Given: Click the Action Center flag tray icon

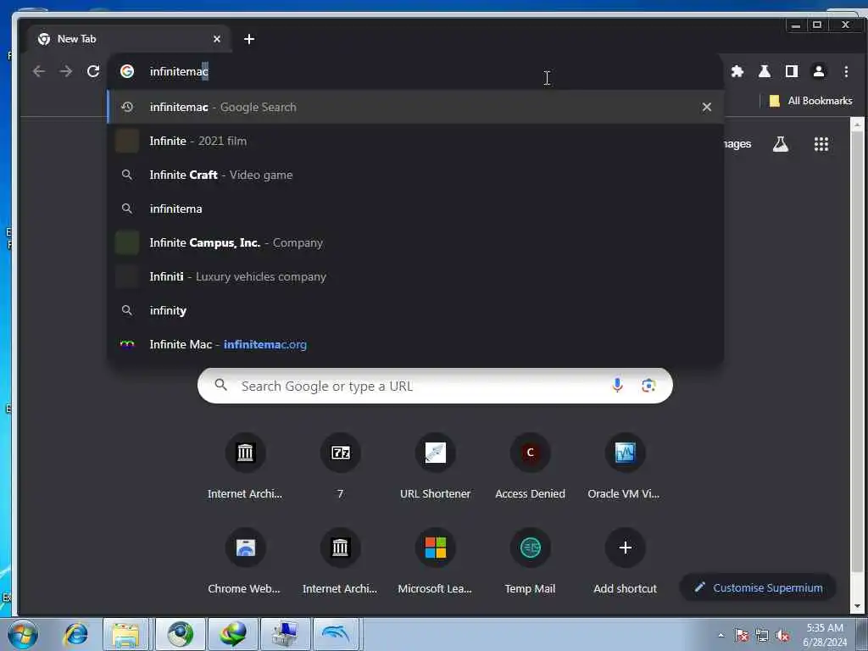Looking at the screenshot, I should pyautogui.click(x=741, y=635).
